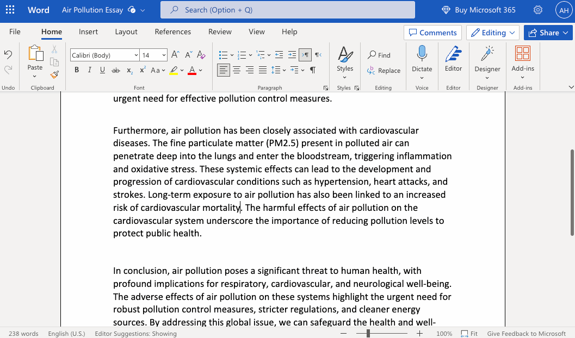Switch to the Layout tab
The width and height of the screenshot is (575, 338).
click(x=126, y=32)
